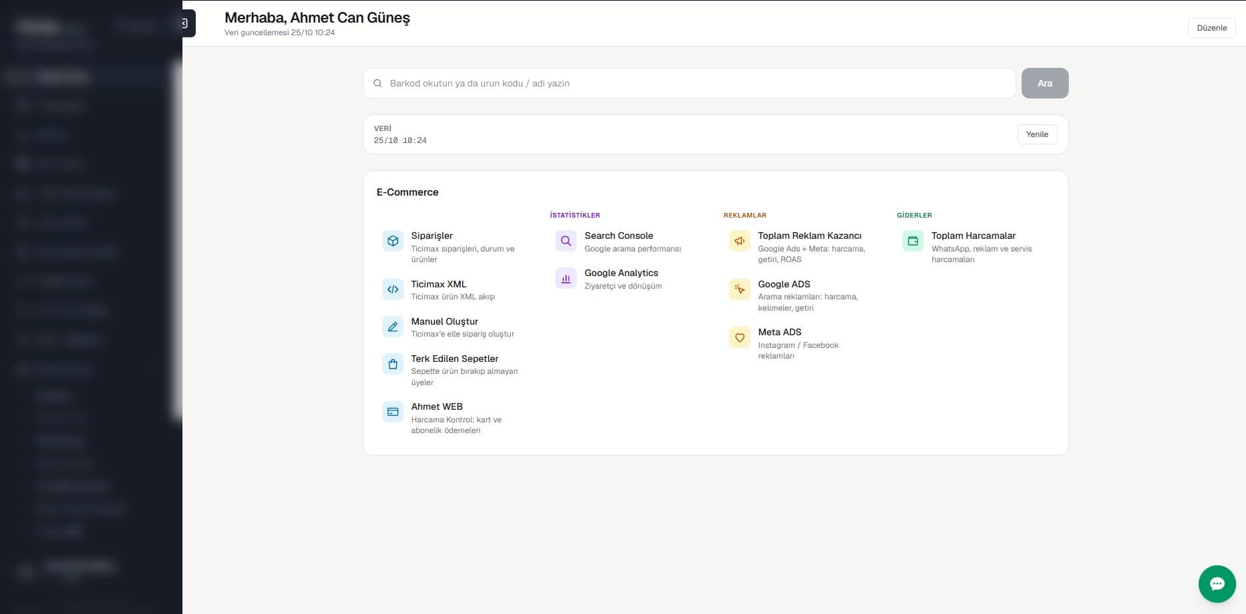The width and height of the screenshot is (1246, 614).
Task: Click the Terk Edilen Sepetler shopping bag icon
Action: (x=393, y=364)
